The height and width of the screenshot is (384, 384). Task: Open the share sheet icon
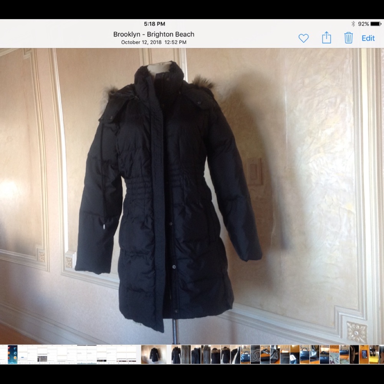click(x=327, y=38)
